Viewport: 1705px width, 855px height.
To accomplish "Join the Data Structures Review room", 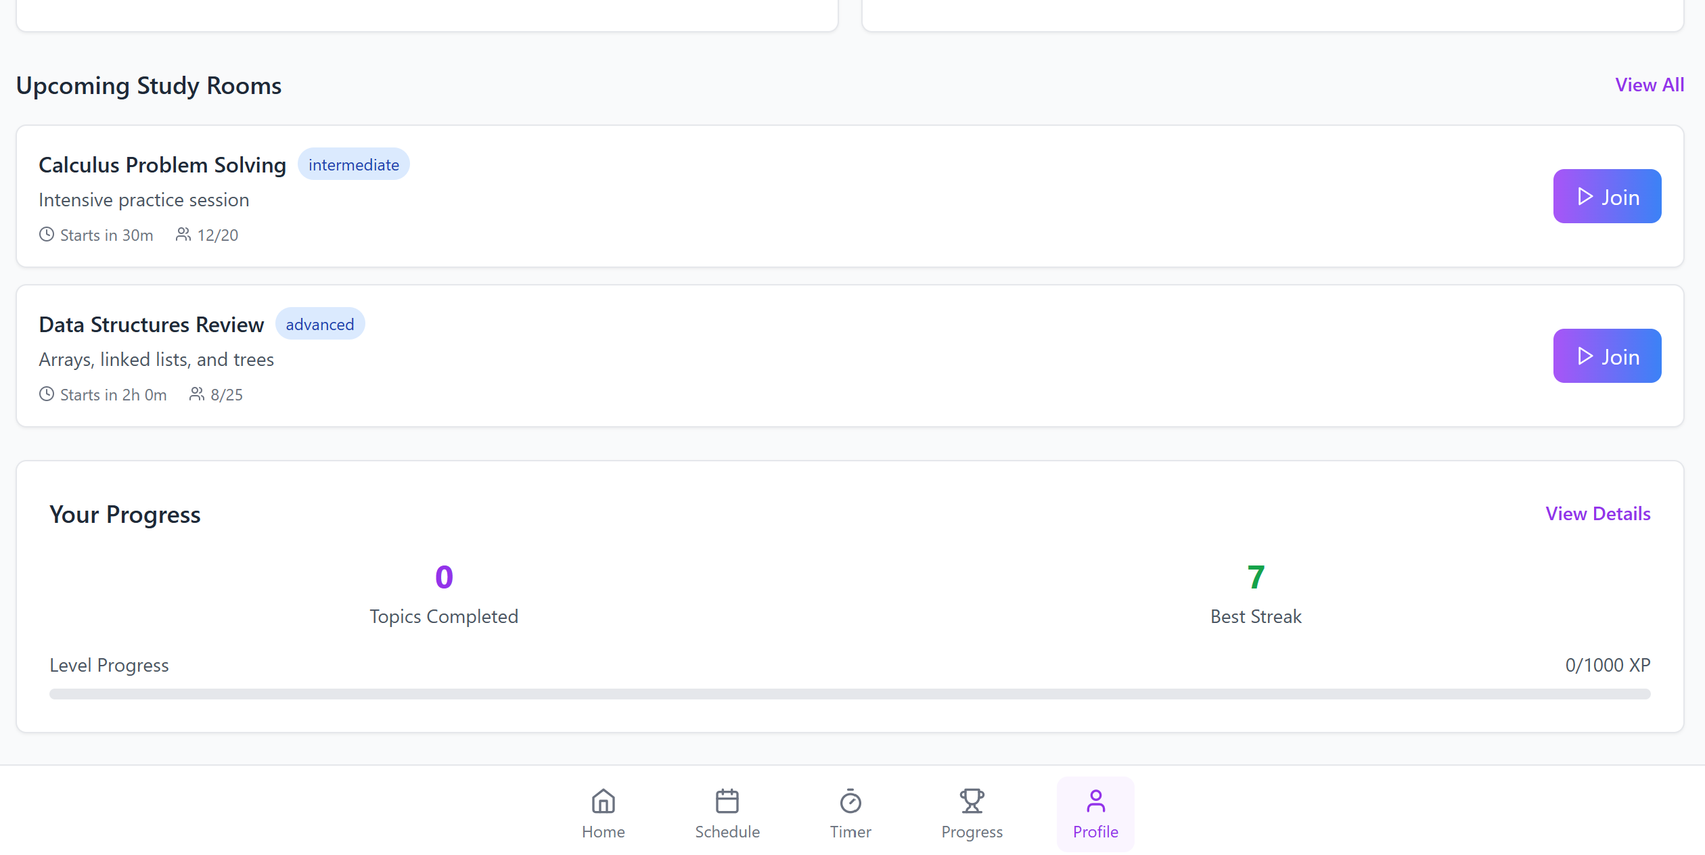I will point(1607,356).
